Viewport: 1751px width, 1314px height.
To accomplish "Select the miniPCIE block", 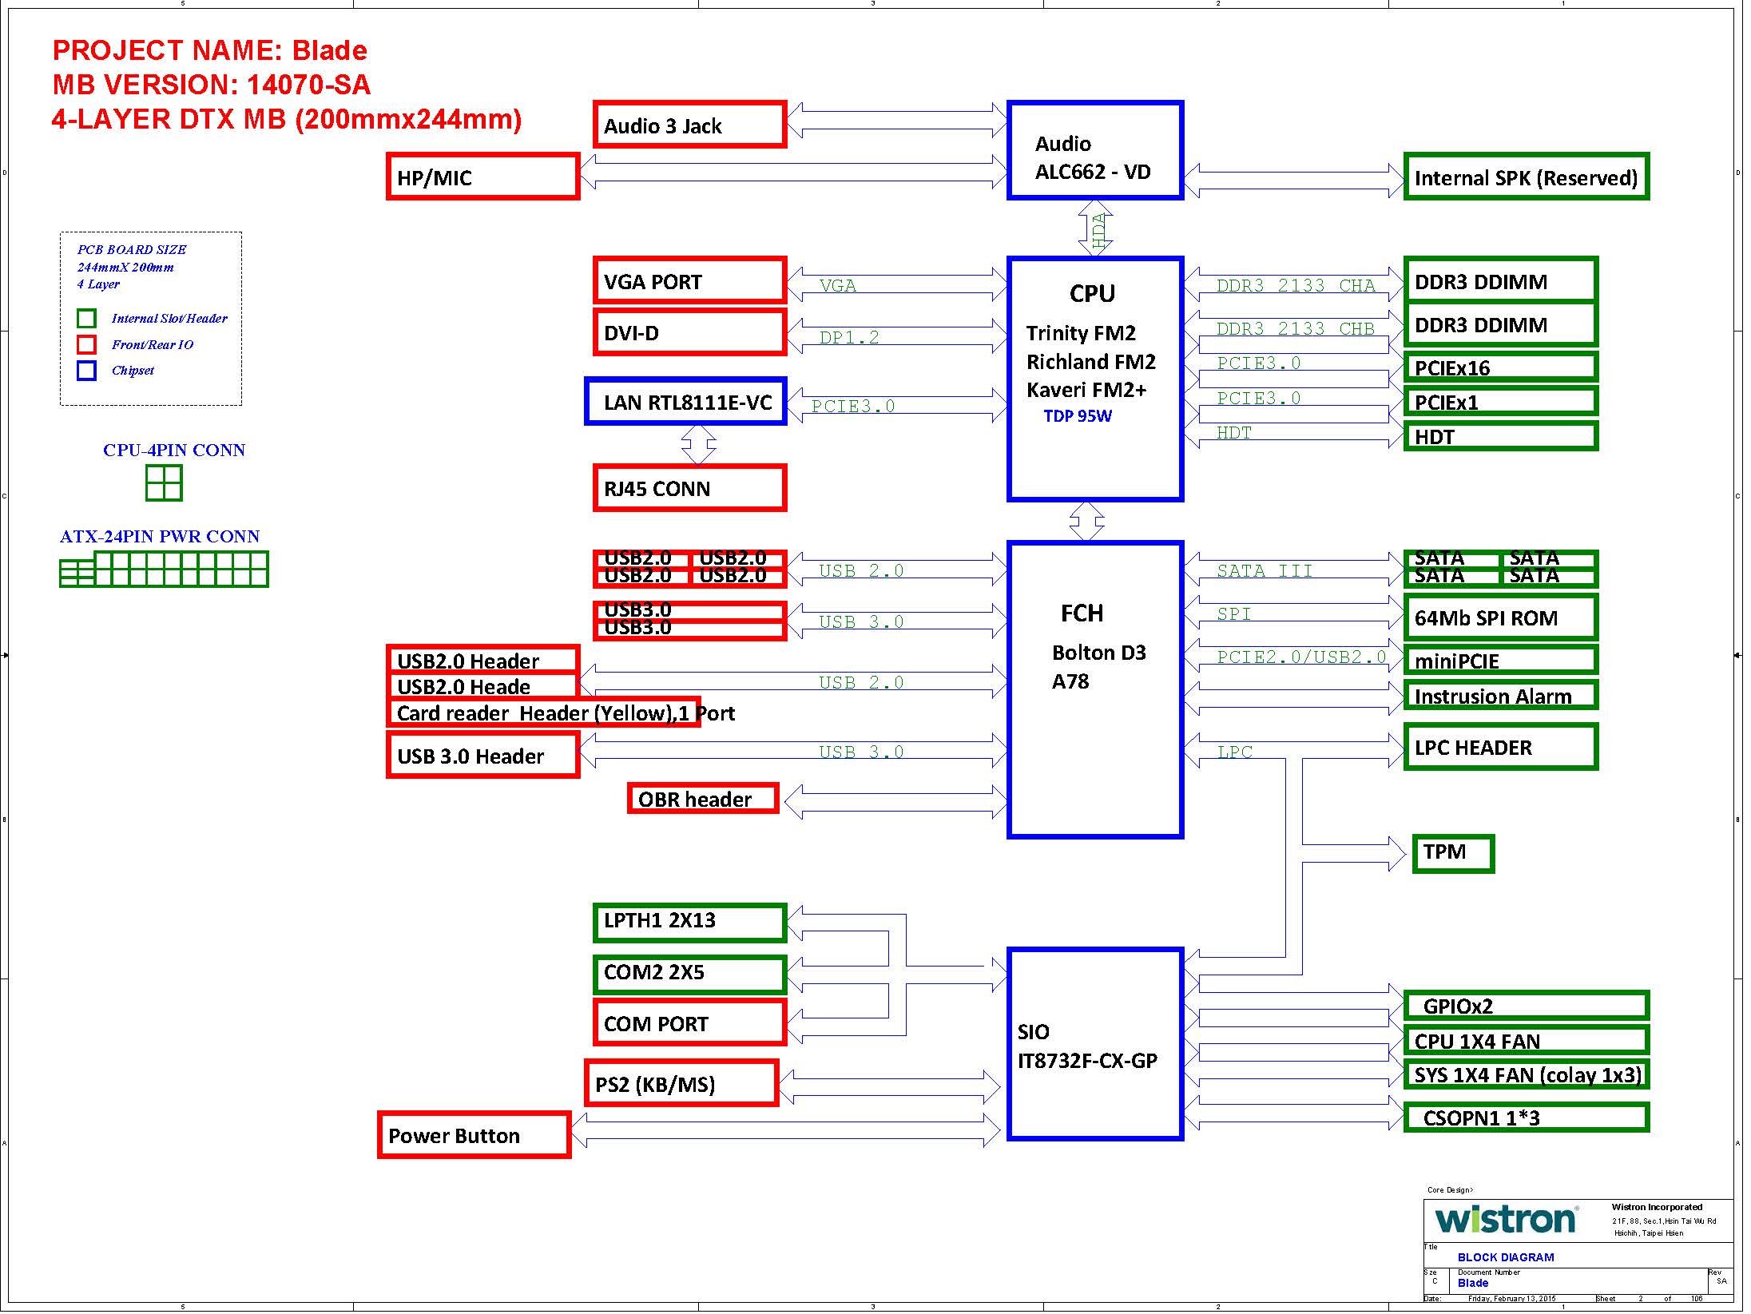I will tap(1501, 661).
